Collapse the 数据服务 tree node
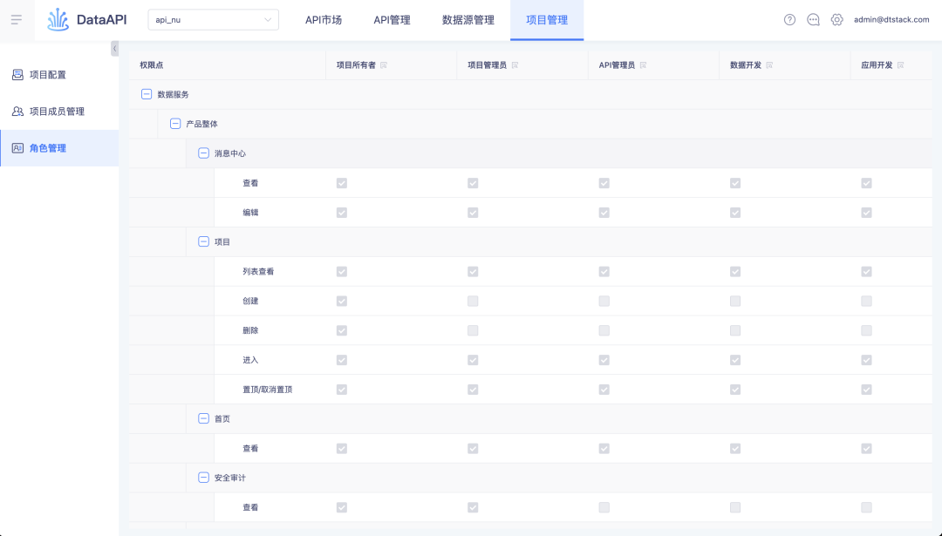Screen dimensions: 942x536 click(146, 94)
